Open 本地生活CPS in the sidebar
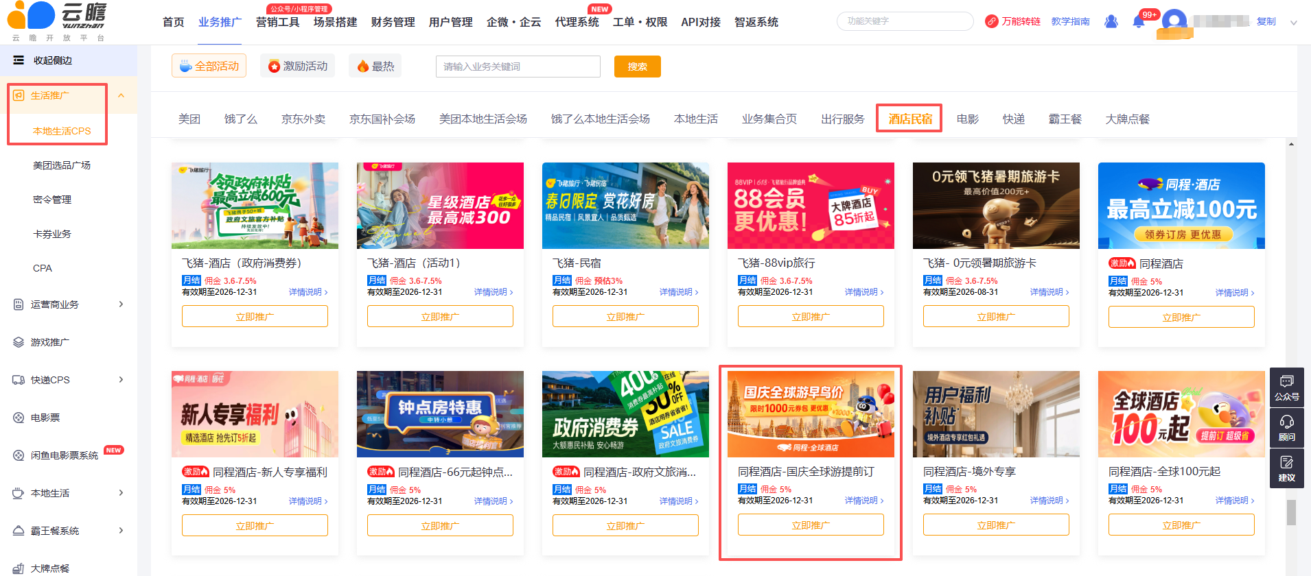The height and width of the screenshot is (576, 1311). point(62,131)
